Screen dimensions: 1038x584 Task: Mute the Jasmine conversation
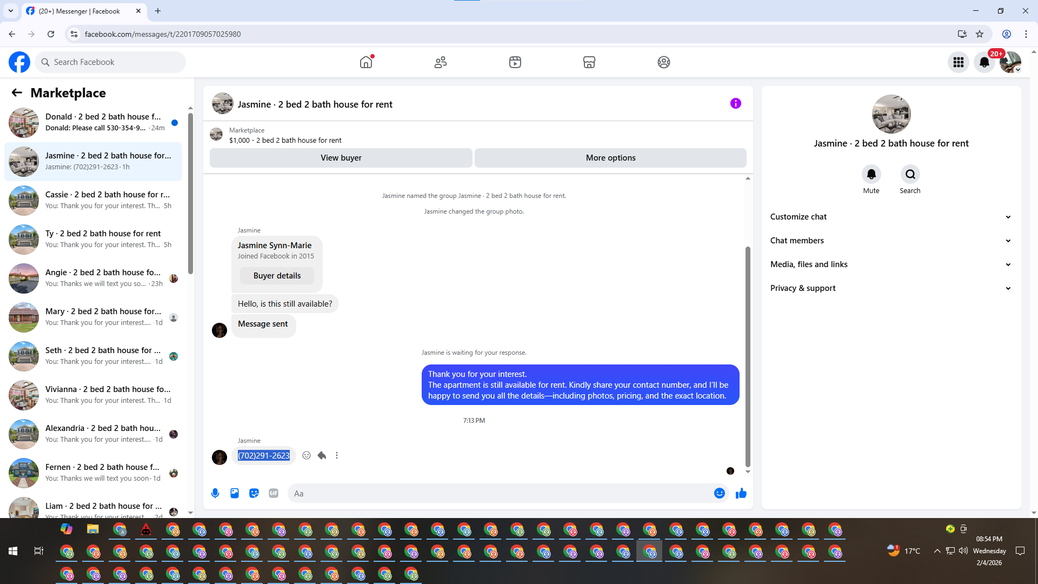click(x=871, y=175)
